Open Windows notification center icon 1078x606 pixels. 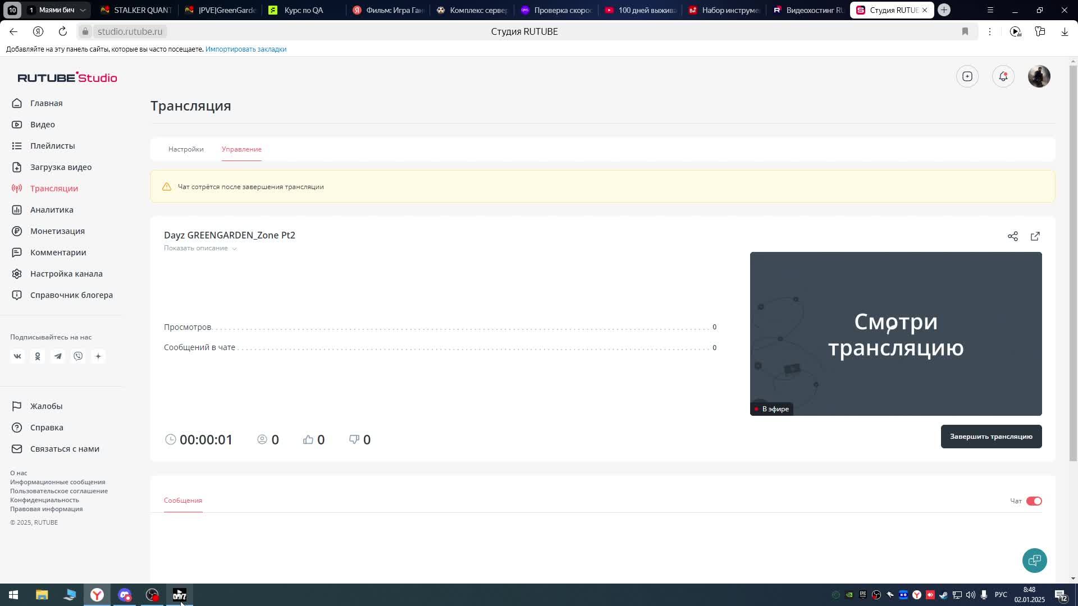1061,595
